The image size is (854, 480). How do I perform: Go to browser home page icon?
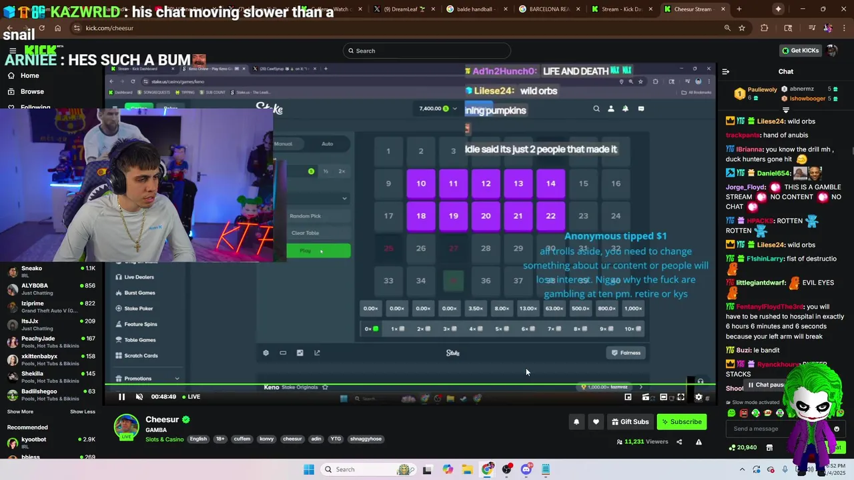[x=57, y=28]
